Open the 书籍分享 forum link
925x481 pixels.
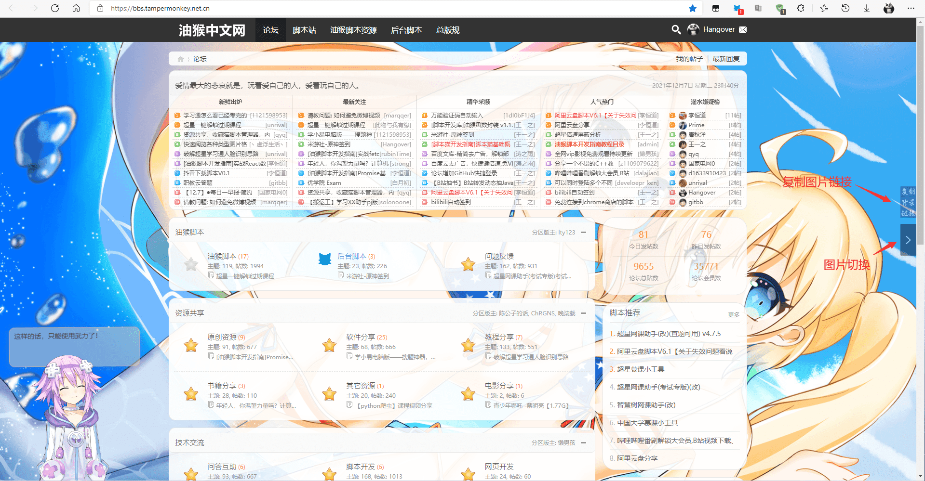click(222, 386)
